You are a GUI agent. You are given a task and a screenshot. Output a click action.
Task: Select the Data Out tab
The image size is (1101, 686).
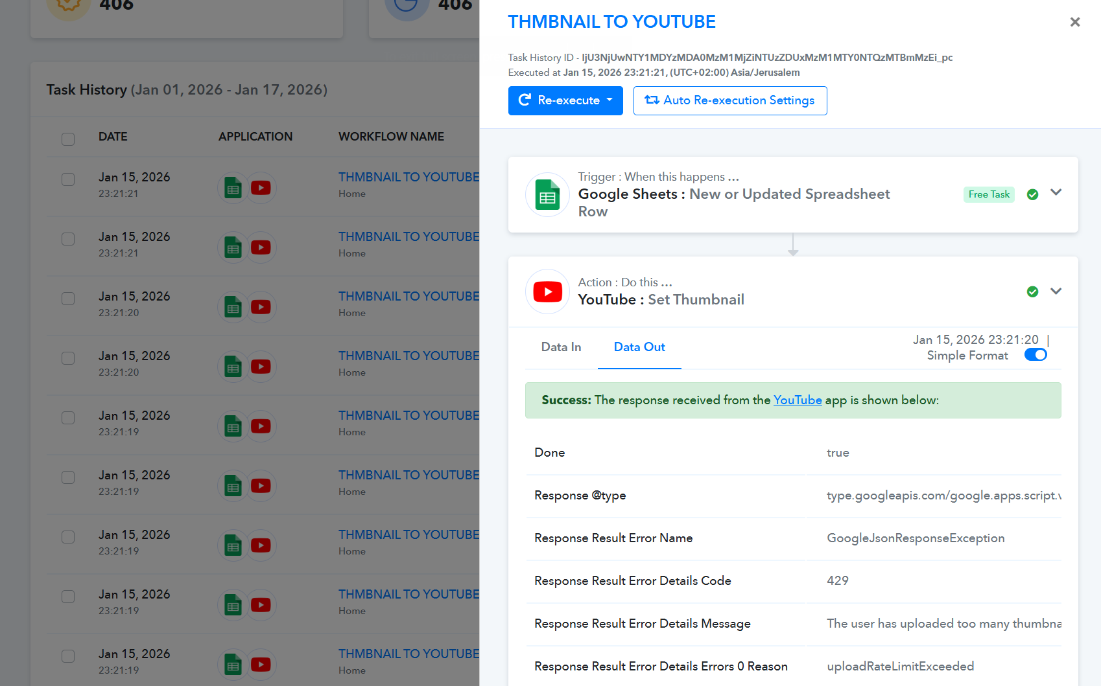click(639, 347)
